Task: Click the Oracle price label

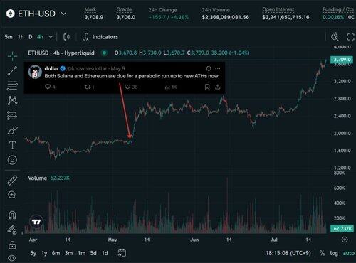Action: click(x=124, y=9)
